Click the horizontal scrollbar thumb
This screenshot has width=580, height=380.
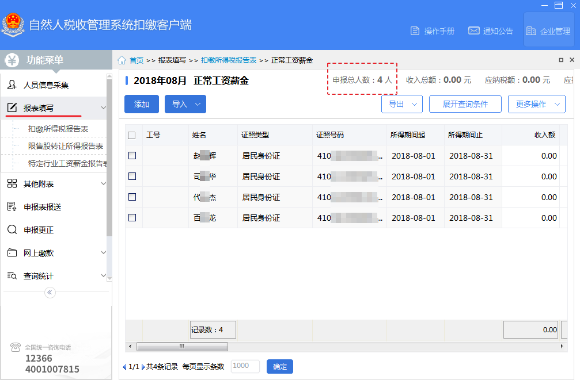click(x=183, y=347)
